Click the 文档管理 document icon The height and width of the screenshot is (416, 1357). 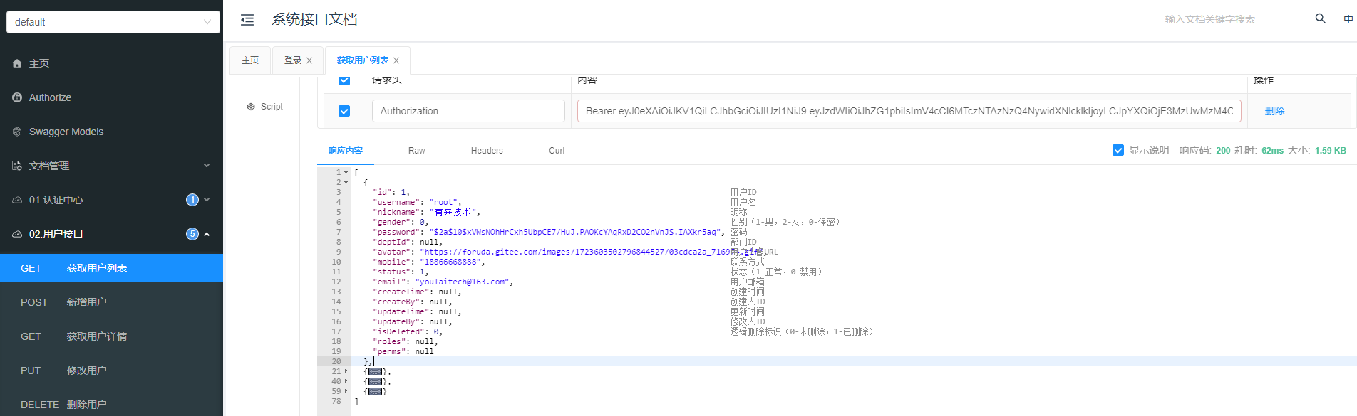coord(17,166)
